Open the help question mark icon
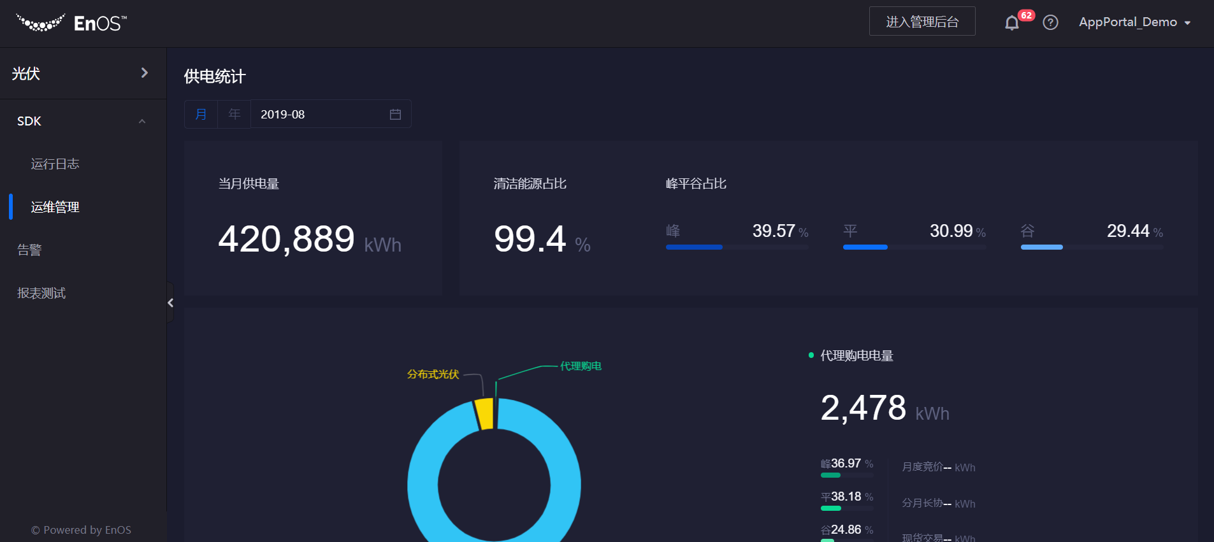 point(1050,23)
